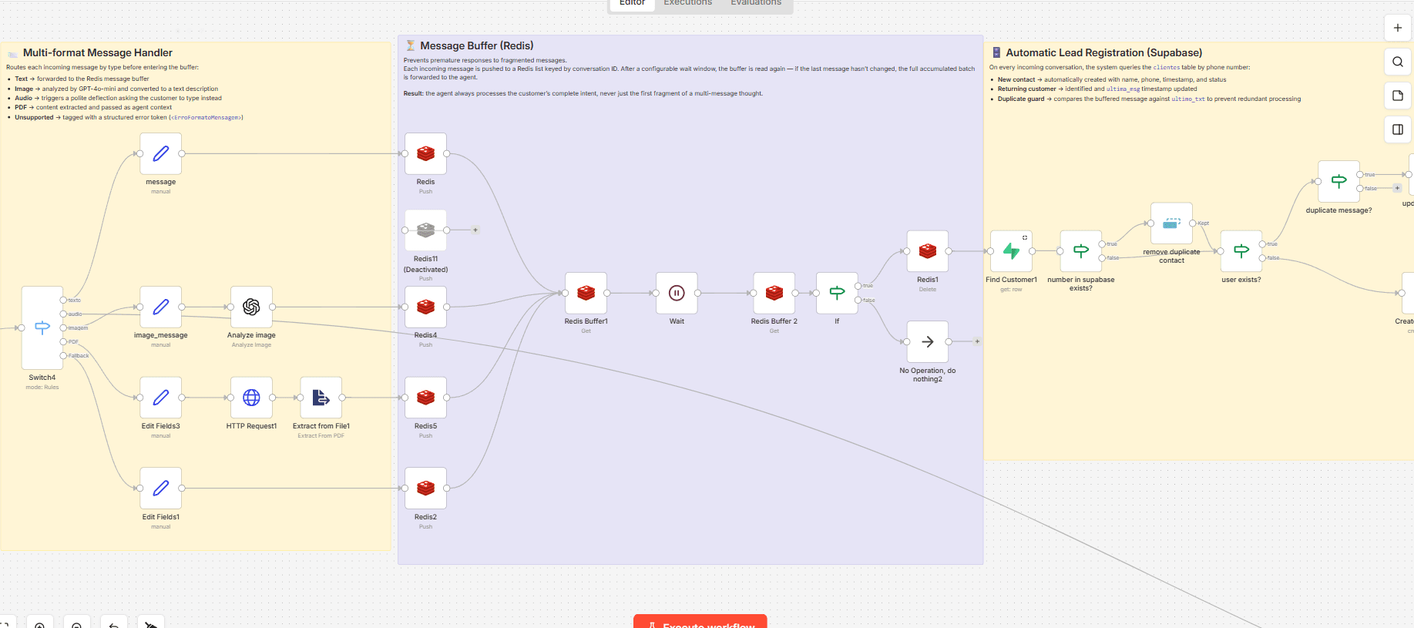Select 'number in supabase exists?' node
This screenshot has height=628, width=1414.
(1080, 251)
